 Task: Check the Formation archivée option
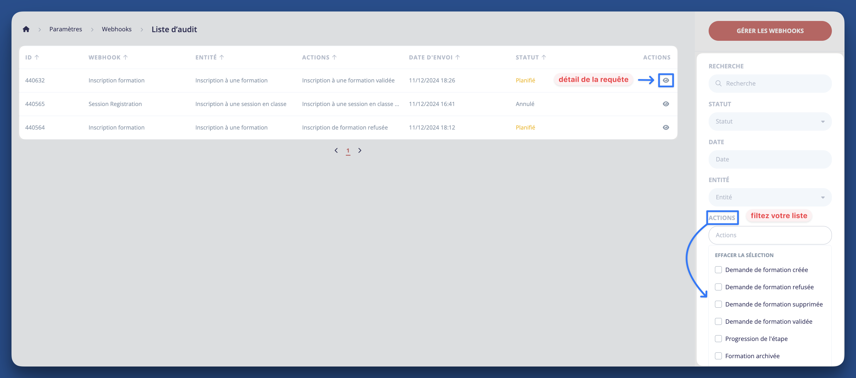(x=718, y=356)
